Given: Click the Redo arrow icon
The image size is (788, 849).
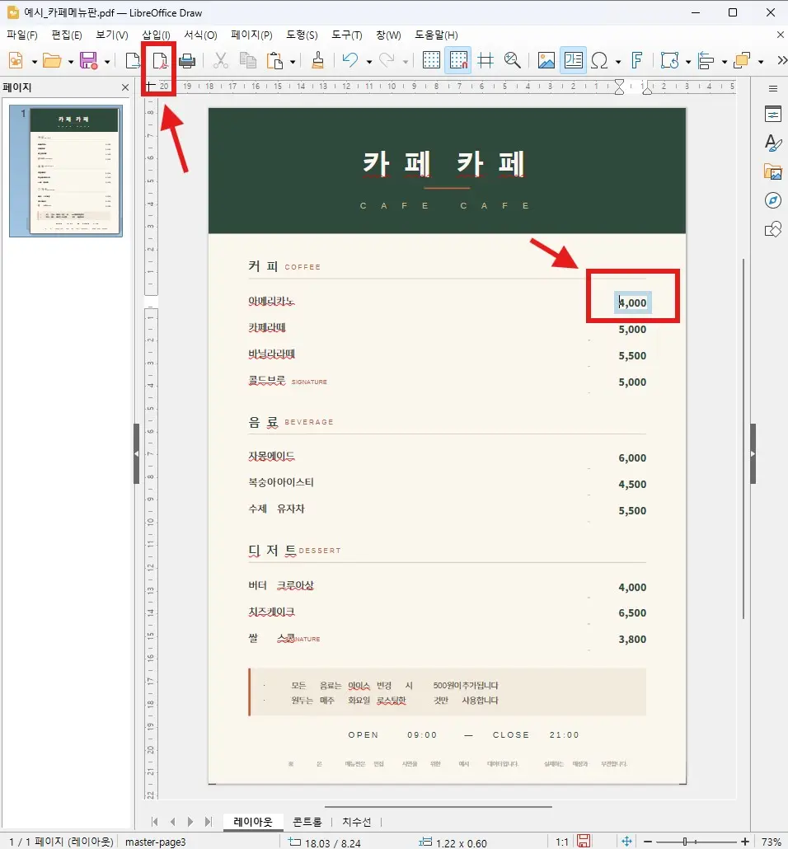Looking at the screenshot, I should click(386, 60).
